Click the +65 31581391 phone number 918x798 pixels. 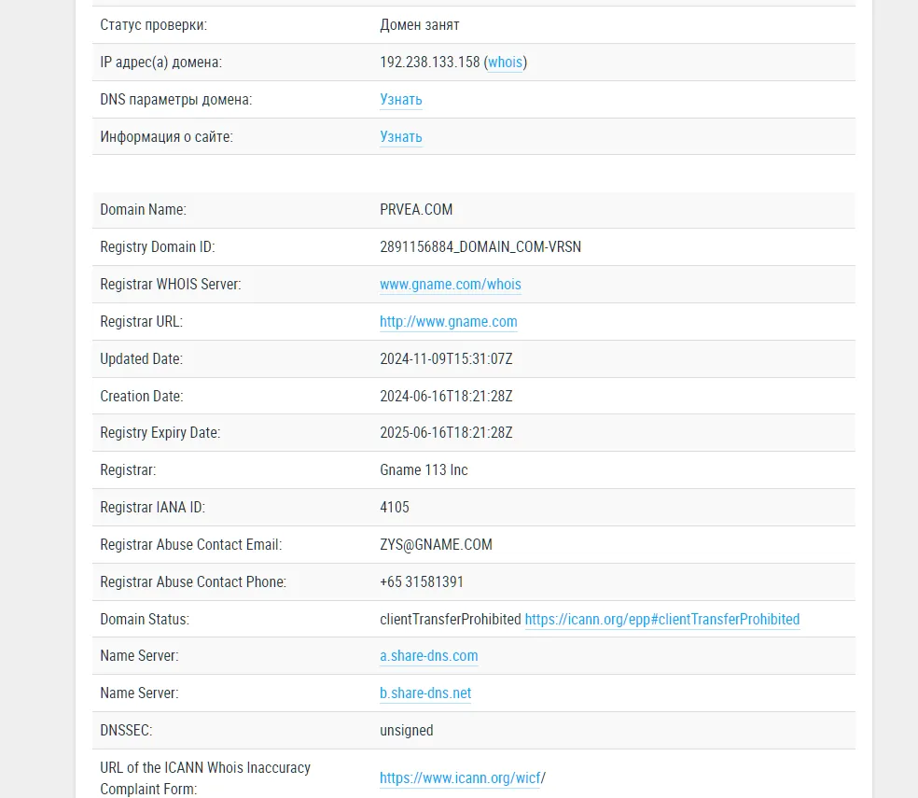coord(422,581)
